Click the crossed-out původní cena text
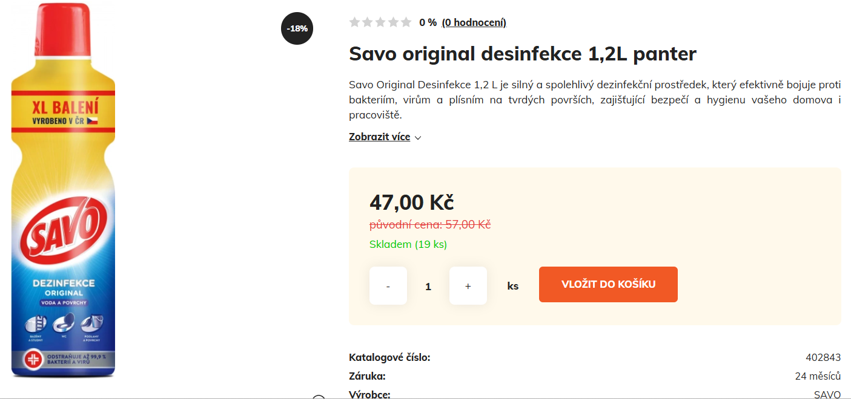Viewport: 851px width, 399px height. pyautogui.click(x=429, y=224)
